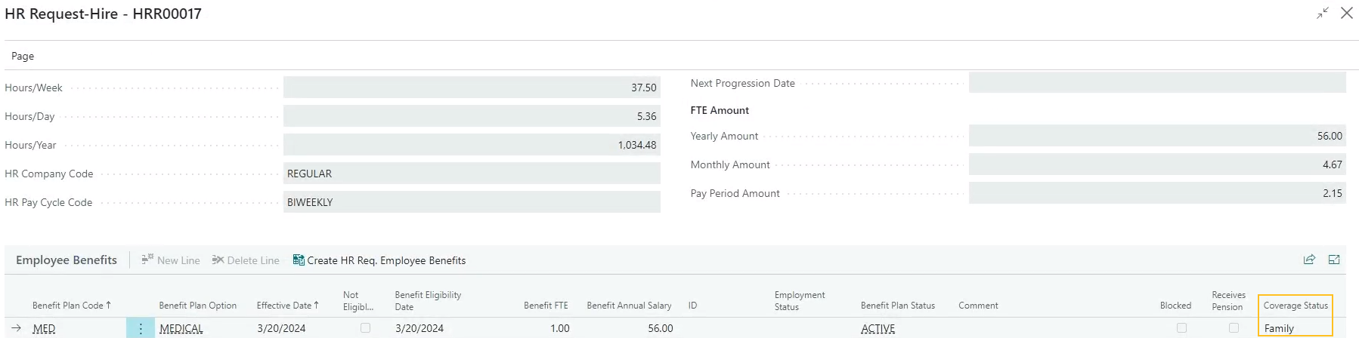Open the ACTIVE benefit plan status link
This screenshot has height=338, width=1359.
(x=878, y=328)
